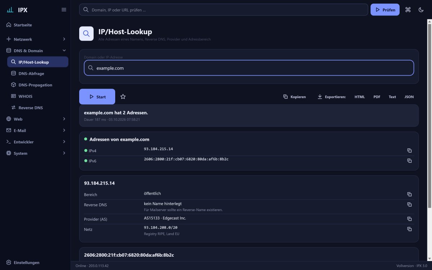This screenshot has height=270, width=432.
Task: Open the Reverse DNS tool
Action: [38, 108]
